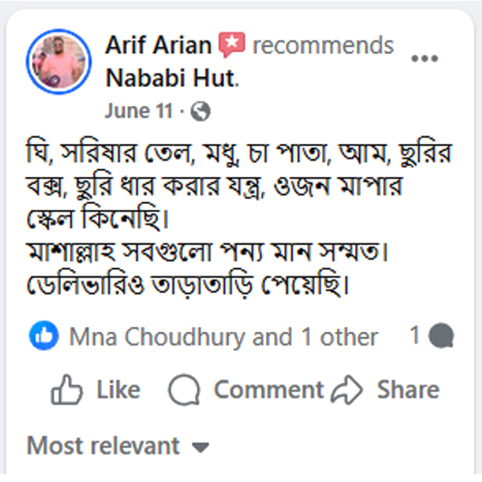
Task: Click the Comment button label
Action: 268,390
